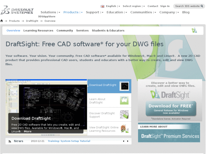Click the home icon in breadcrumb

pos(2,21)
